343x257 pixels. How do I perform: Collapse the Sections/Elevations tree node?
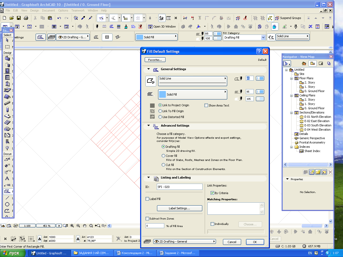[x=291, y=113]
